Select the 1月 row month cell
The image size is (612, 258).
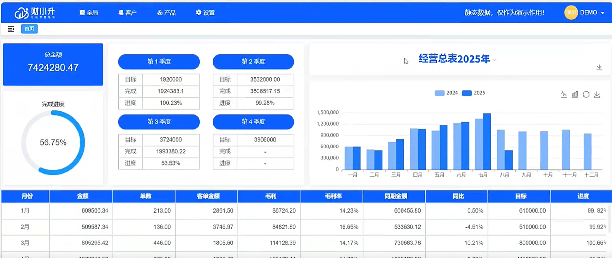tap(25, 211)
